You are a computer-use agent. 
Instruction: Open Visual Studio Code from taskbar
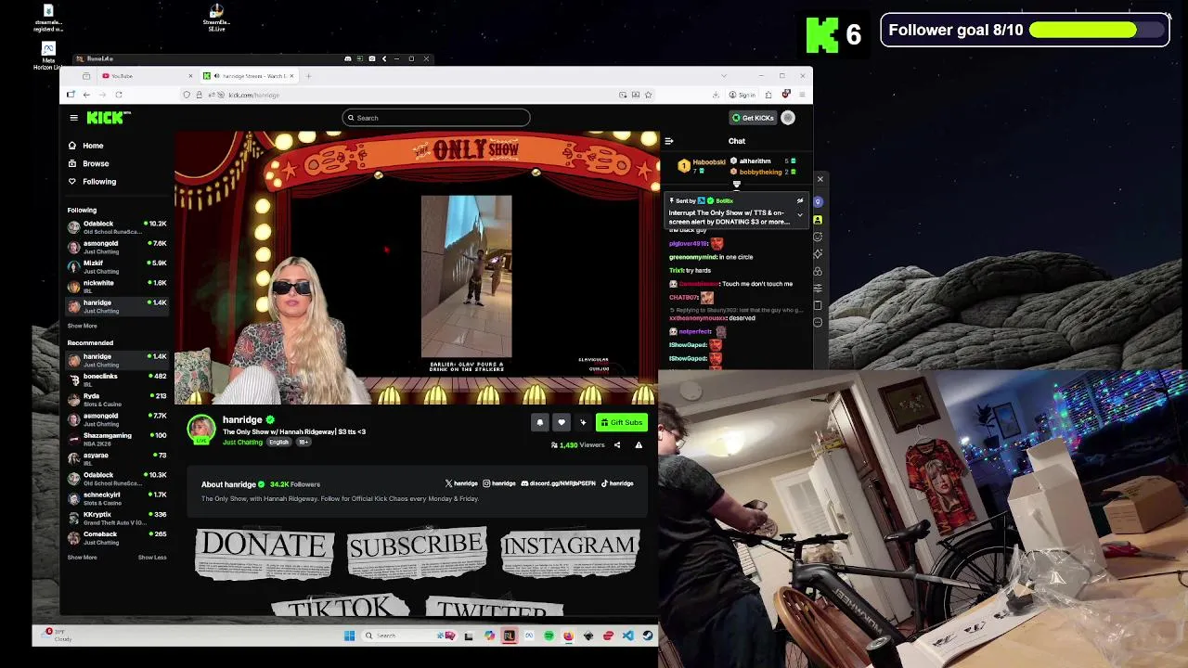(x=628, y=636)
